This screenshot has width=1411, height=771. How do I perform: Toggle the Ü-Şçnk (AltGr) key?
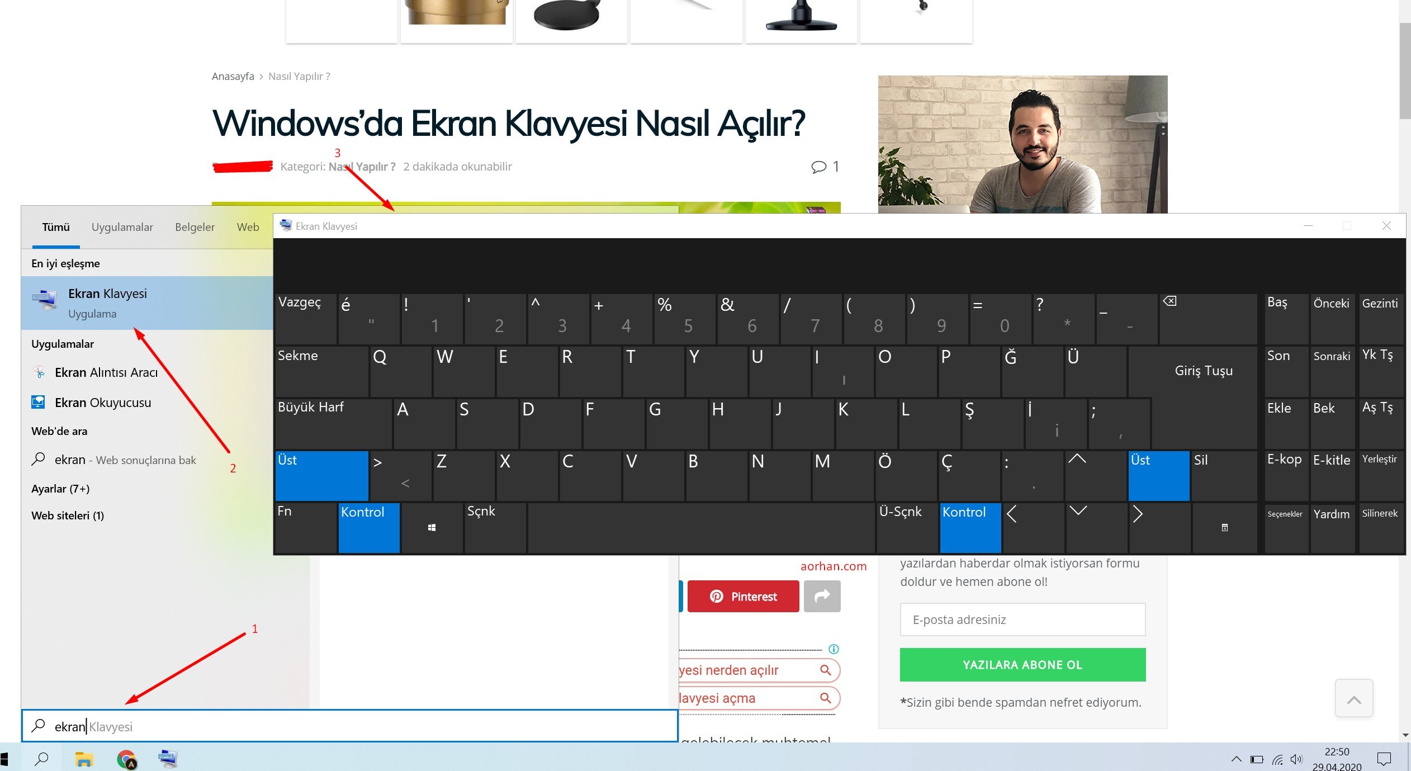click(x=906, y=527)
